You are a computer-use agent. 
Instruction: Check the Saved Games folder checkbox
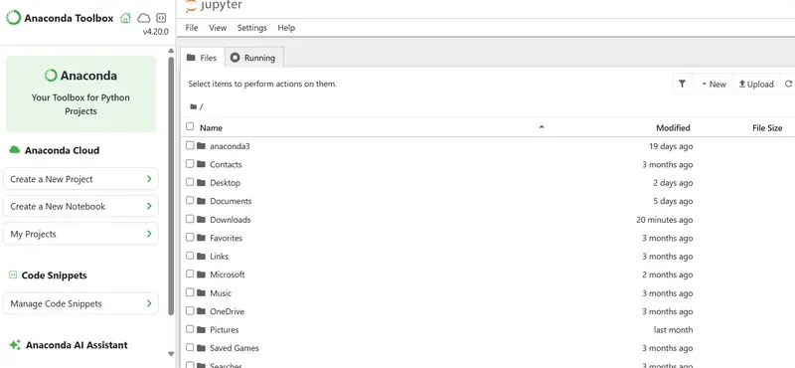tap(190, 348)
